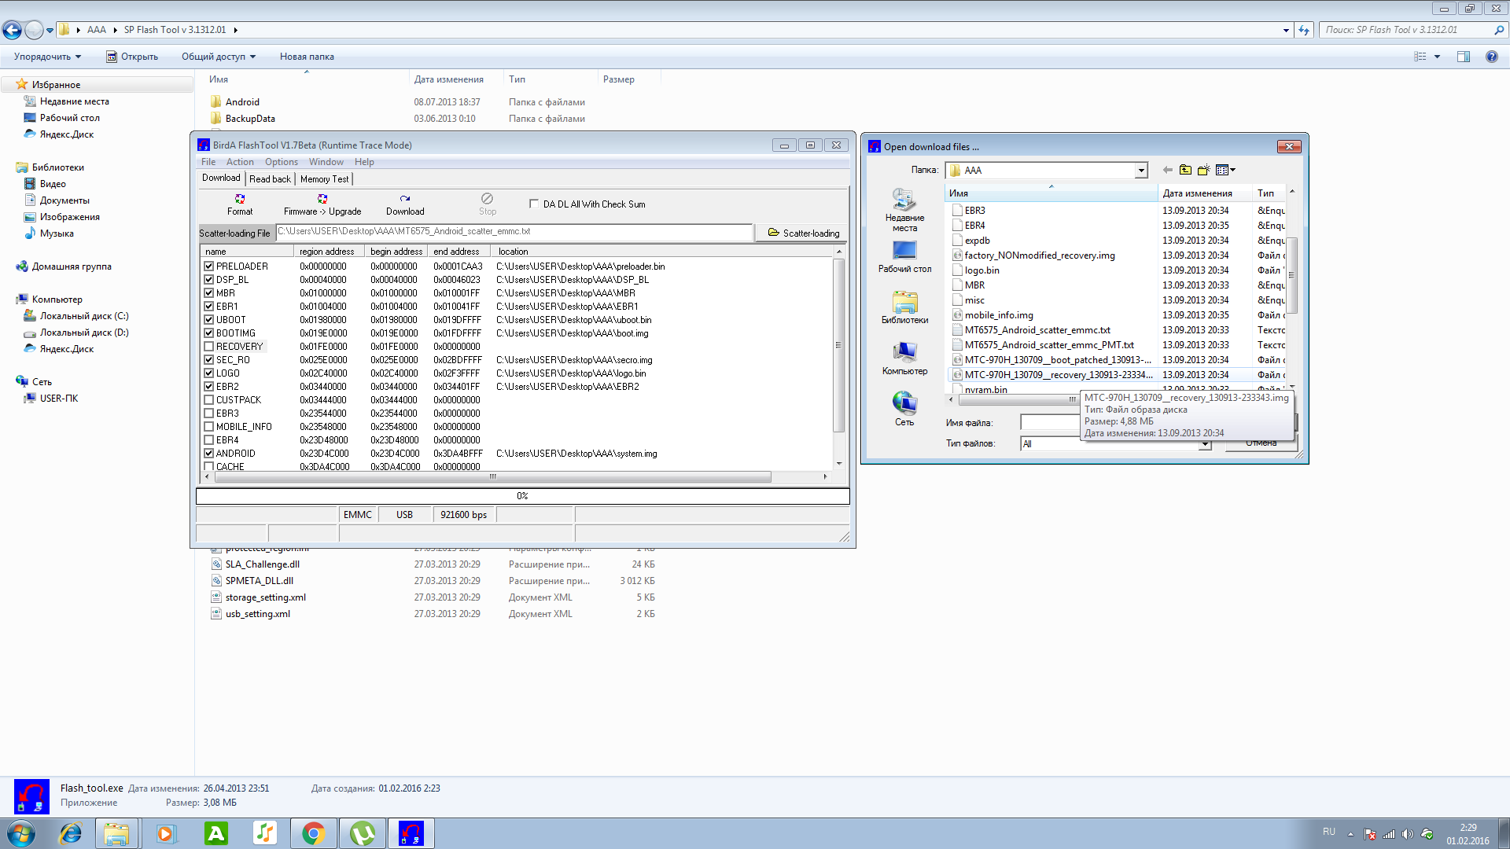The width and height of the screenshot is (1510, 849).
Task: Click the Download toolbar icon
Action: pos(405,200)
